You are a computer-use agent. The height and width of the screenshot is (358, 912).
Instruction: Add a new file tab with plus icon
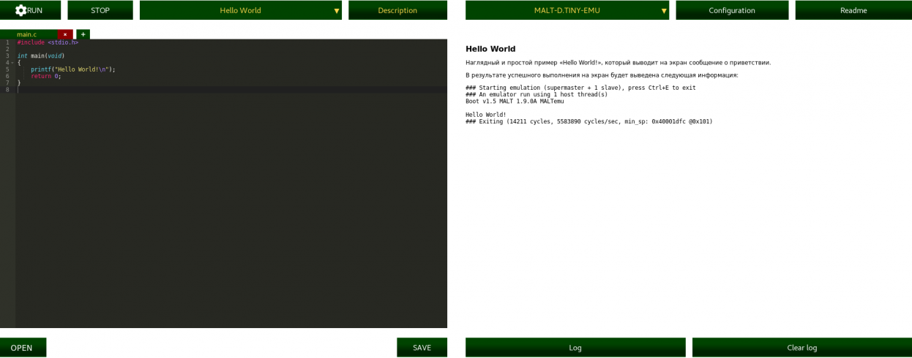83,34
